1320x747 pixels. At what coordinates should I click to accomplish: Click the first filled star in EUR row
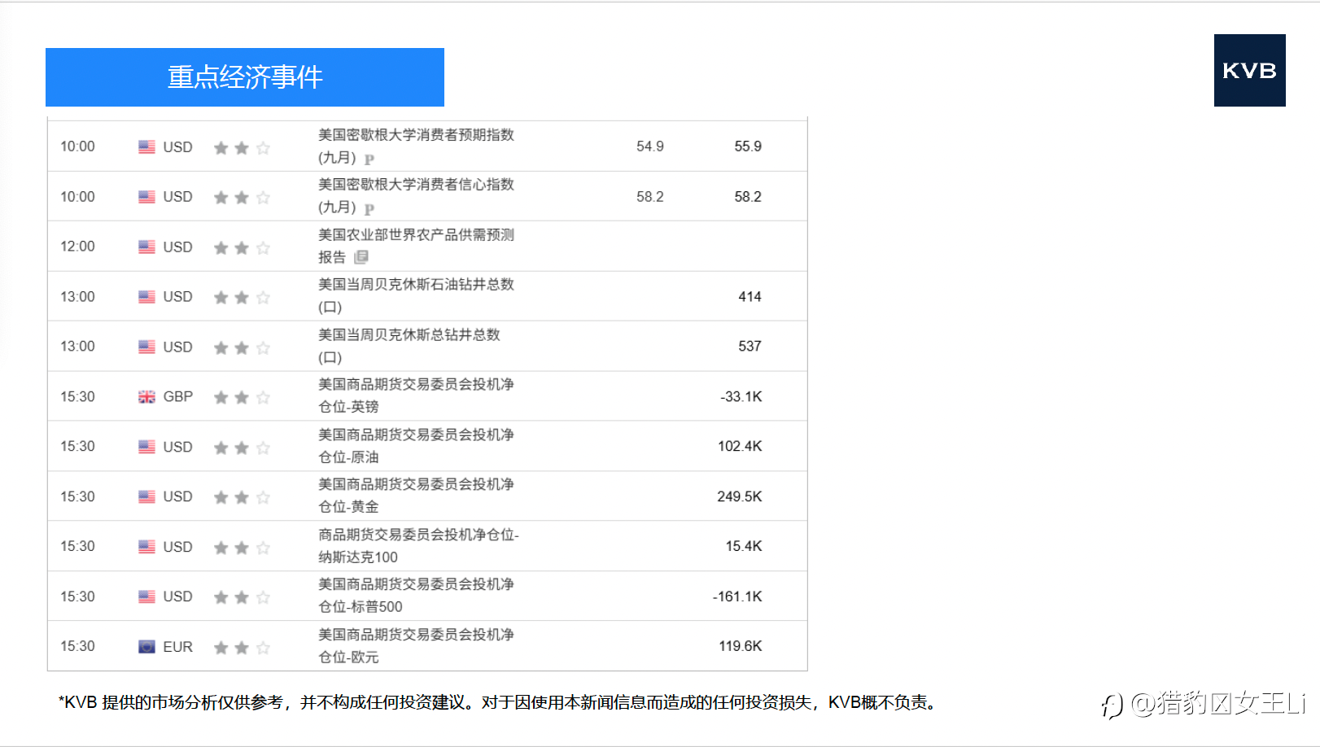(x=221, y=648)
